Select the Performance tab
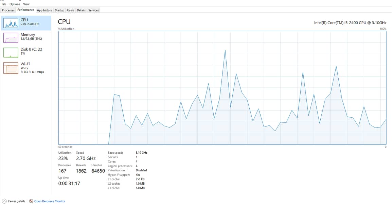The image size is (392, 204). click(26, 10)
